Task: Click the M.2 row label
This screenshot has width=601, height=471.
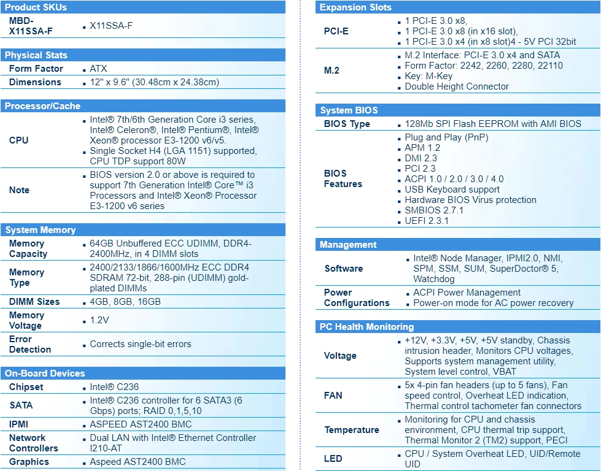Action: [332, 71]
